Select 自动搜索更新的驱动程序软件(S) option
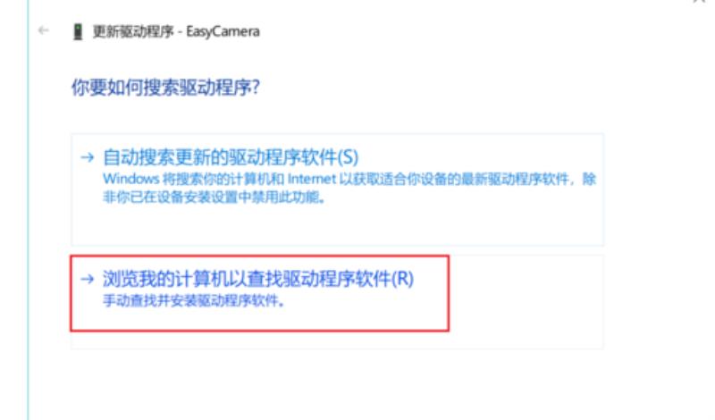The width and height of the screenshot is (715, 420). coord(338,189)
